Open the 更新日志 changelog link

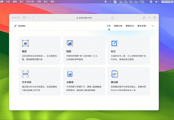pyautogui.click(x=130, y=26)
